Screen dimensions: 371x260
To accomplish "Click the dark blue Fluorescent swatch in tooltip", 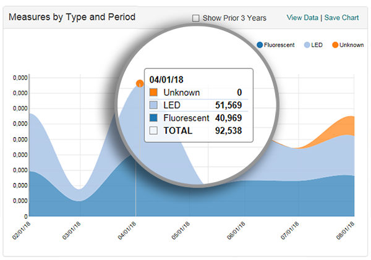I will tap(153, 118).
